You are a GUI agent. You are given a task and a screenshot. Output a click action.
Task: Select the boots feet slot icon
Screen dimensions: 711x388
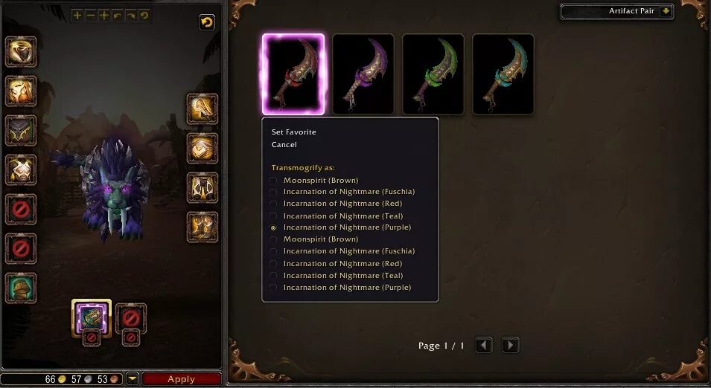[203, 227]
